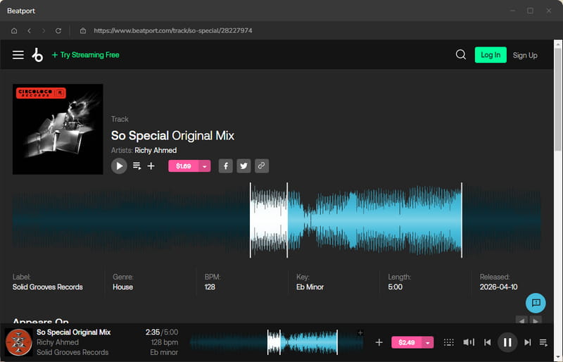Expand the $1.69 purchase options dropdown
The image size is (563, 362).
click(x=205, y=166)
